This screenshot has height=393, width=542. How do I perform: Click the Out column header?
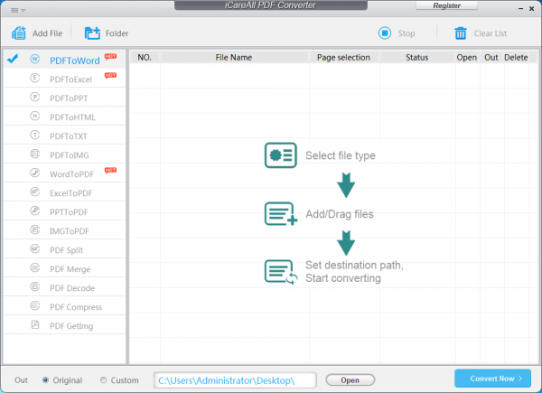click(x=491, y=58)
